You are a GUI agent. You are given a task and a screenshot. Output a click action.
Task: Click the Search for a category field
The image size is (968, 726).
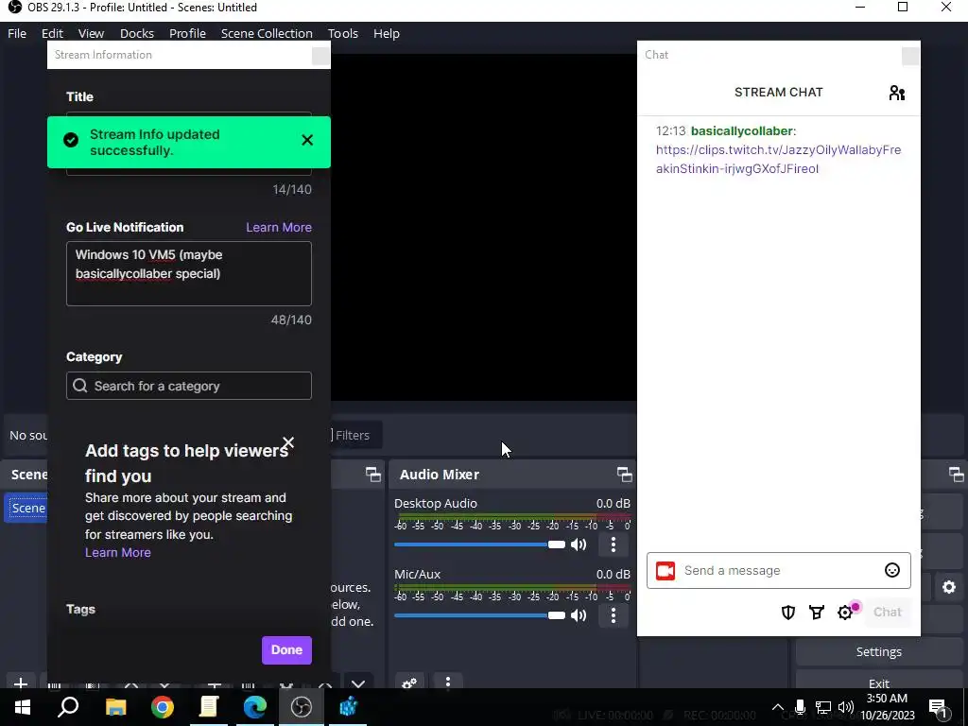(x=189, y=386)
